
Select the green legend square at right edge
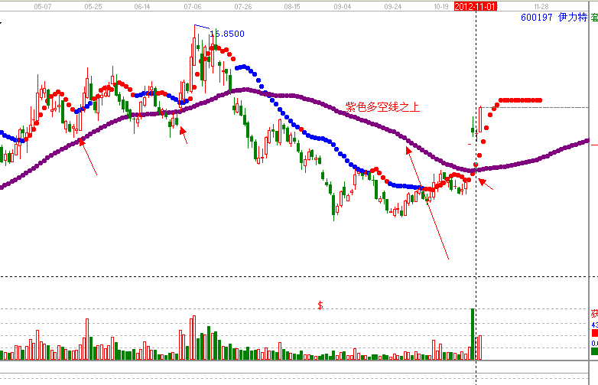click(x=594, y=350)
